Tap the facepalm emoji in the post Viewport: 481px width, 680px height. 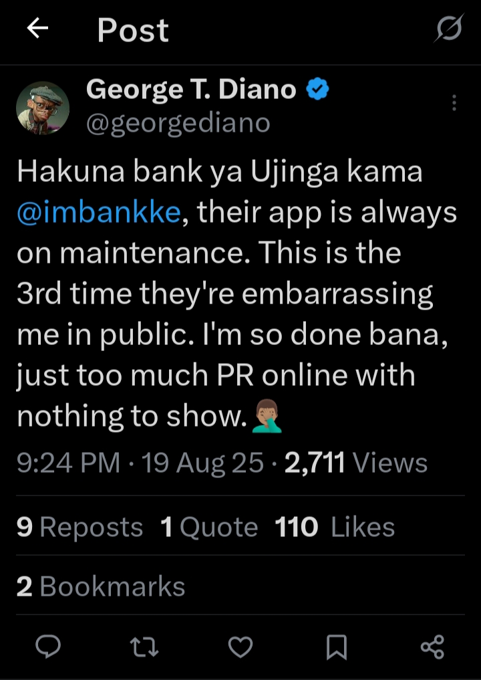267,417
